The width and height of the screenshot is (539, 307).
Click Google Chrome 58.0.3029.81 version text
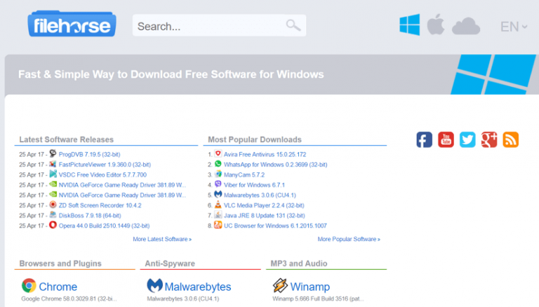(69, 299)
